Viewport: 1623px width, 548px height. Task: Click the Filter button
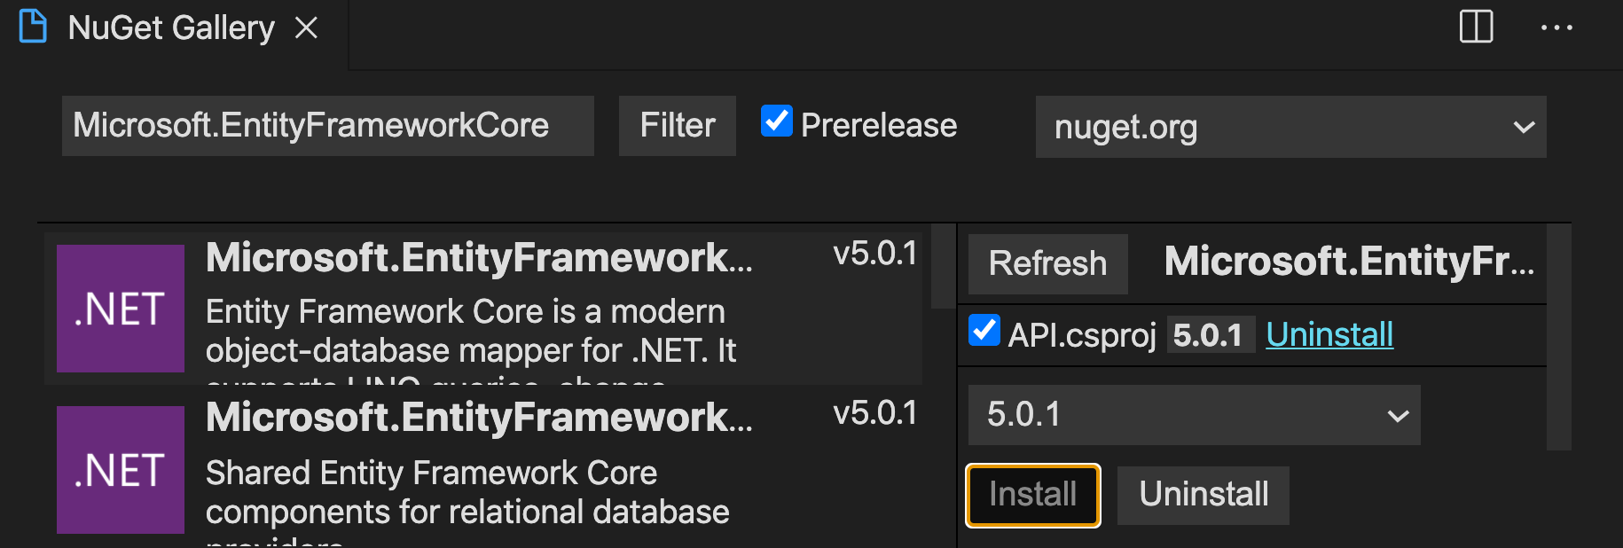click(x=678, y=126)
